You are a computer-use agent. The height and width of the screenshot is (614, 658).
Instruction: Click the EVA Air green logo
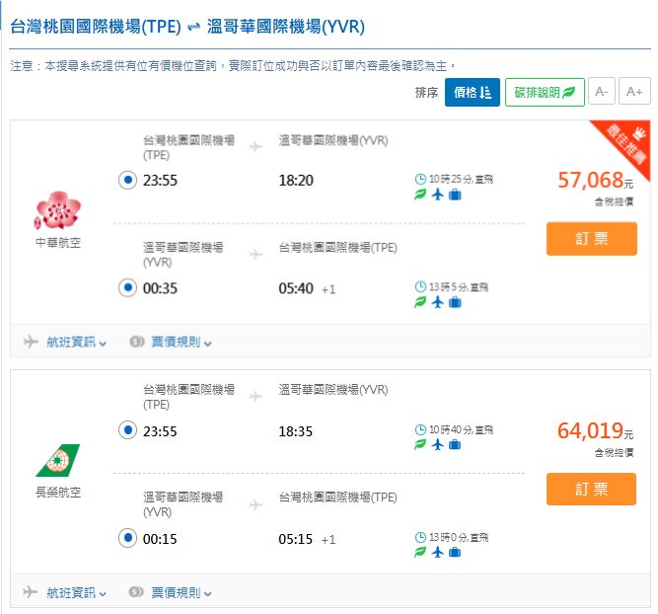(x=57, y=460)
